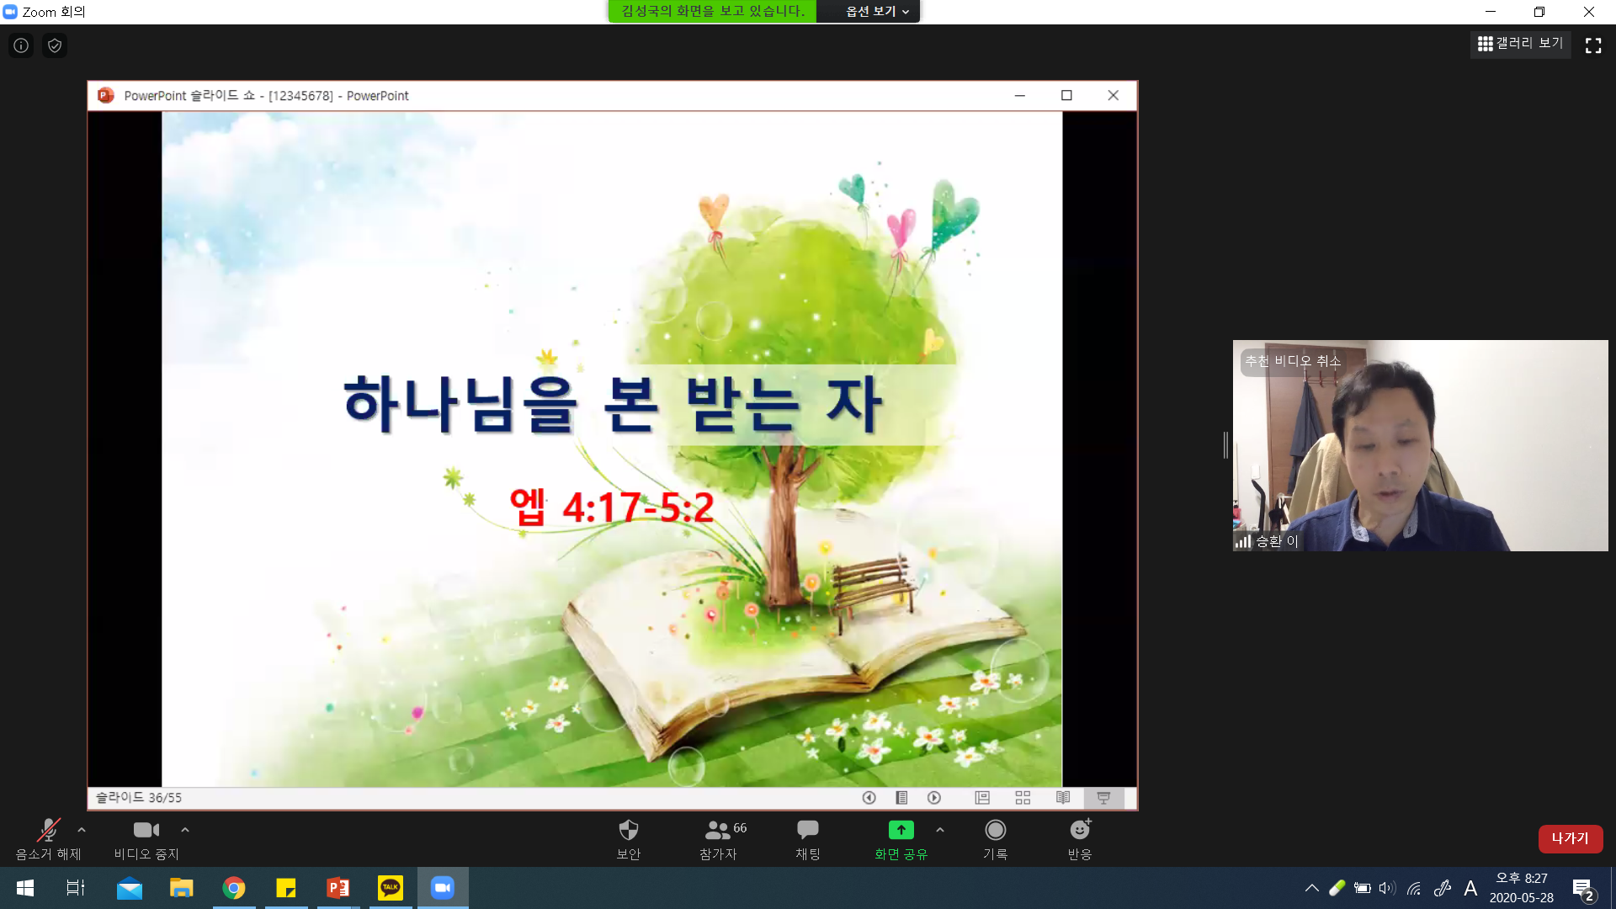Click the 나가기 leave button
The image size is (1616, 909).
coord(1570,838)
